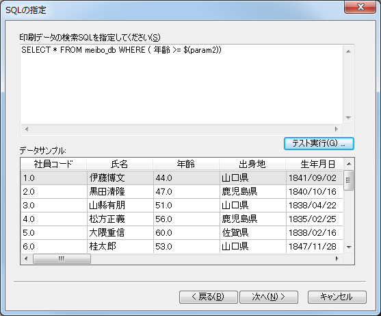Select the row for 伊藤博文
381x316 pixels.
182,178
